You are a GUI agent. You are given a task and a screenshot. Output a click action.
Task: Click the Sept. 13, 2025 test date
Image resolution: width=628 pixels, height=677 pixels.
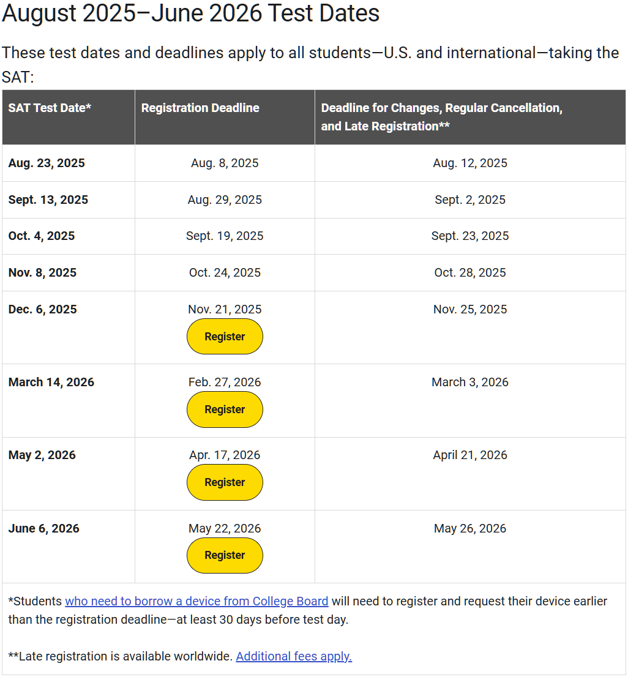(x=48, y=200)
